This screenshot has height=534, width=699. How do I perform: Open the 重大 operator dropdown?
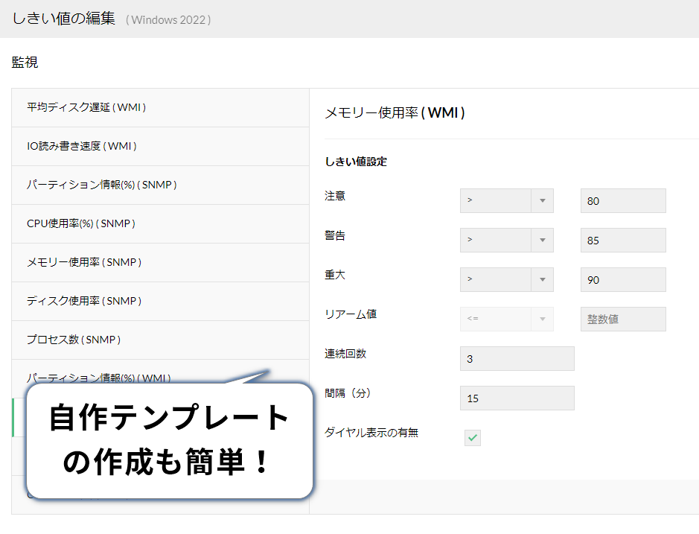[506, 280]
